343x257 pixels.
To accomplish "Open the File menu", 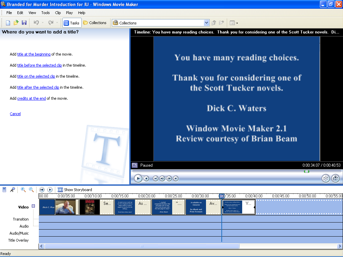I will coord(9,13).
